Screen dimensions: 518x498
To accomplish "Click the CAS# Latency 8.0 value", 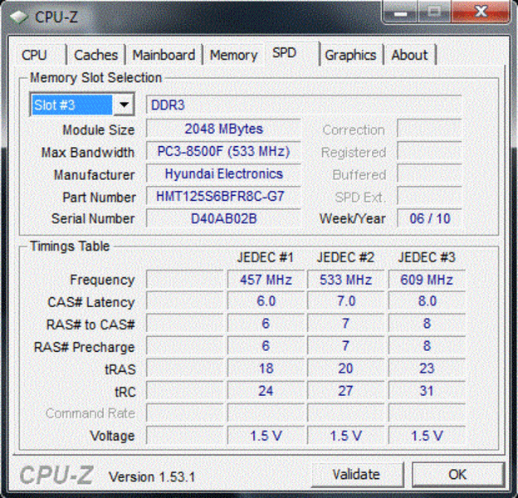I will pyautogui.click(x=427, y=301).
